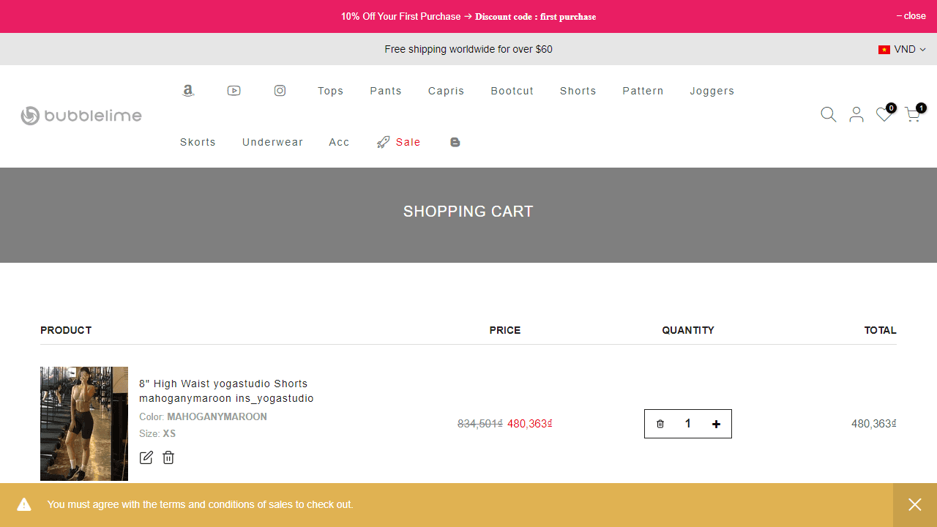Open the VND currency dropdown
This screenshot has width=937, height=527.
pyautogui.click(x=902, y=49)
